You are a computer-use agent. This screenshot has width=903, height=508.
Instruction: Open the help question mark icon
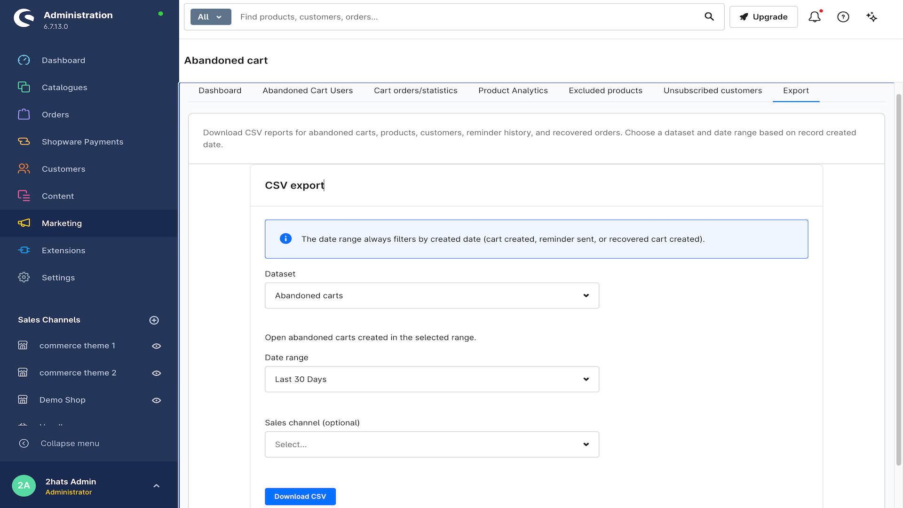tap(843, 17)
